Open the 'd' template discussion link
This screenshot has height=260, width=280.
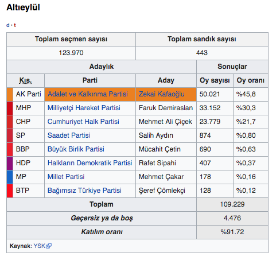coord(8,25)
